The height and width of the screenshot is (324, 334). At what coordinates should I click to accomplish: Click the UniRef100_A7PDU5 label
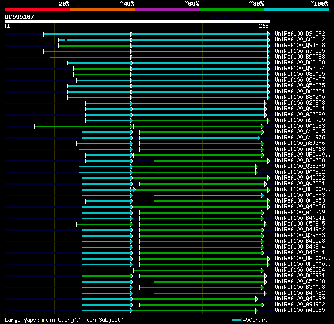coord(300,51)
